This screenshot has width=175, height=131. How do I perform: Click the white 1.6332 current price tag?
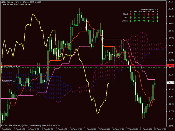[x=171, y=83]
